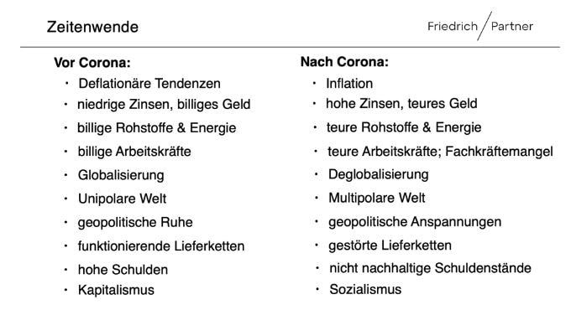The image size is (571, 315).
Task: Click the Zeitenwende slide title
Action: 92,27
